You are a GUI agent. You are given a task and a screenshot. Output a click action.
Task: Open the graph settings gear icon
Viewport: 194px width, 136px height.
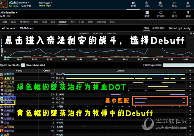[191, 33]
